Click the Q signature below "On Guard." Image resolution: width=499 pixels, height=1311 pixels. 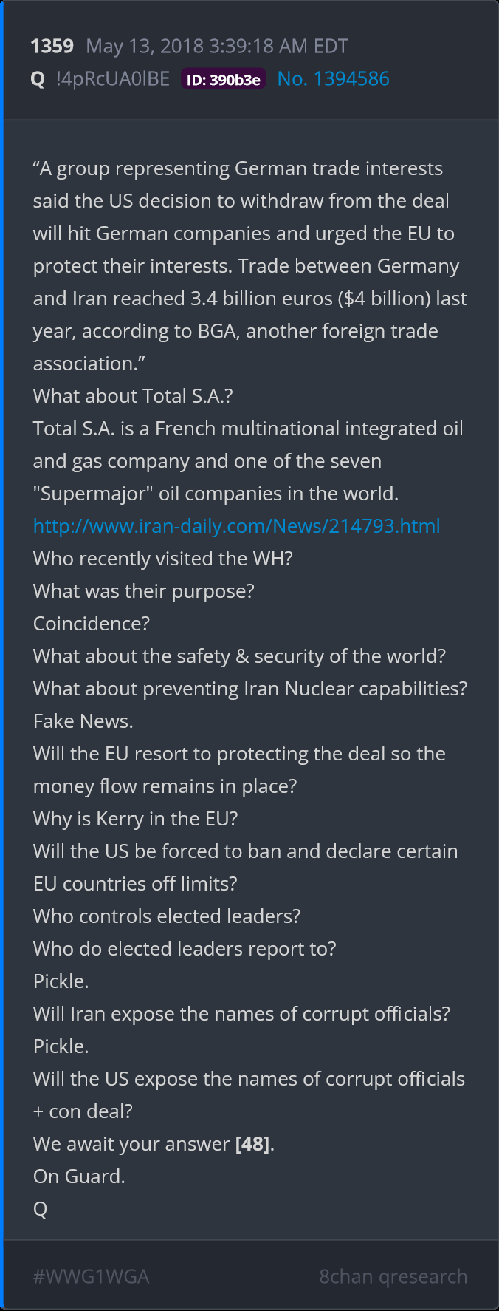[x=40, y=1209]
